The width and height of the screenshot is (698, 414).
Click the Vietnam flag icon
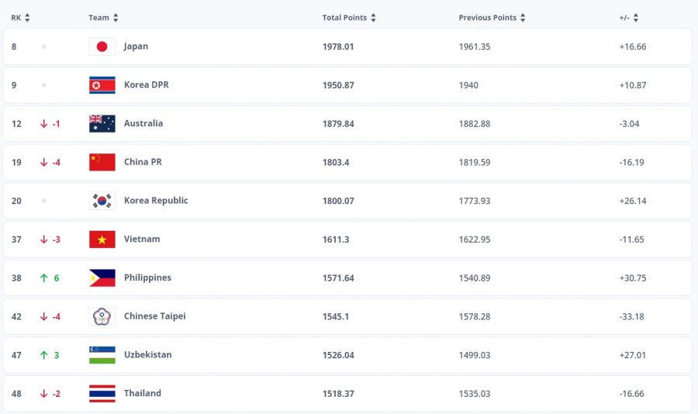click(102, 239)
